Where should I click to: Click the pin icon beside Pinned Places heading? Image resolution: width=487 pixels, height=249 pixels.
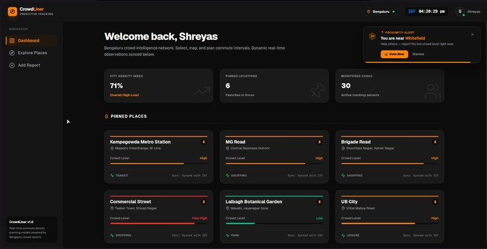tap(106, 117)
